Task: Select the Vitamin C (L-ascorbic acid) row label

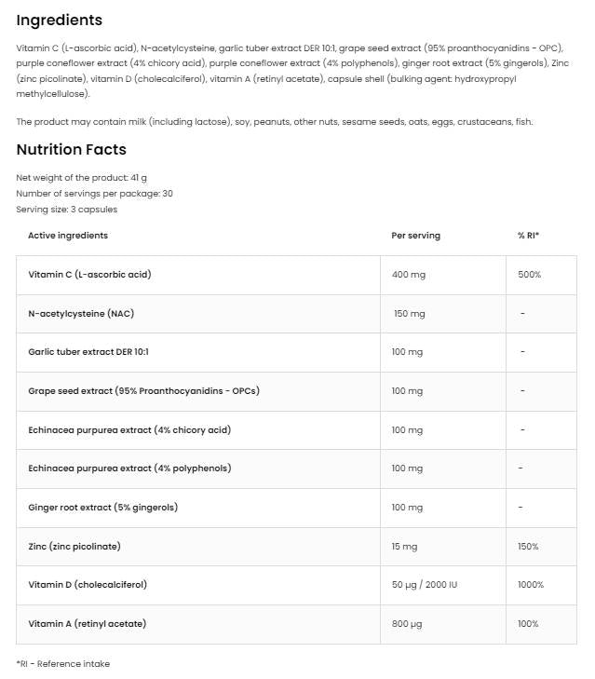Action: tap(90, 275)
